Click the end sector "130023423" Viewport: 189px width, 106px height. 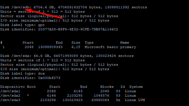(73, 100)
